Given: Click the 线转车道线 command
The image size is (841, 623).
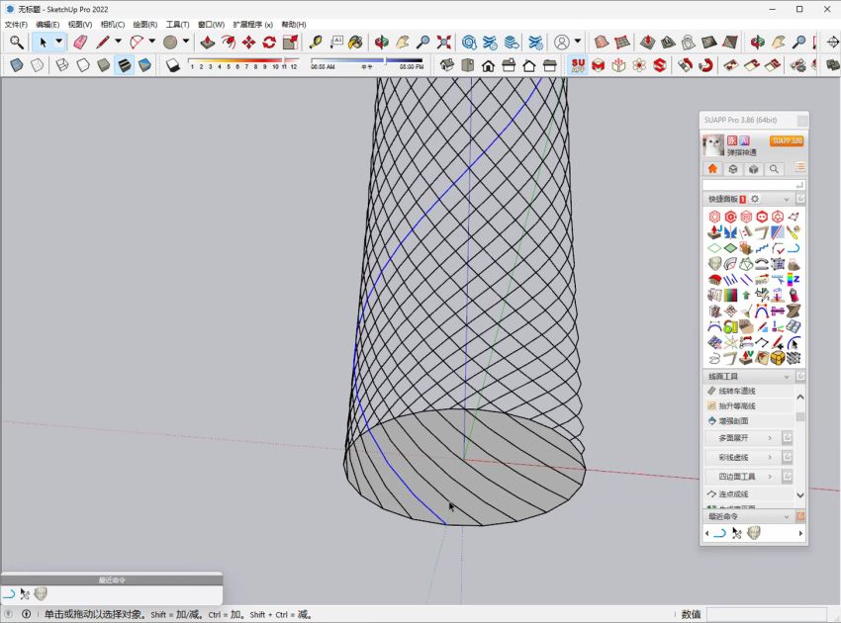Looking at the screenshot, I should coord(736,391).
